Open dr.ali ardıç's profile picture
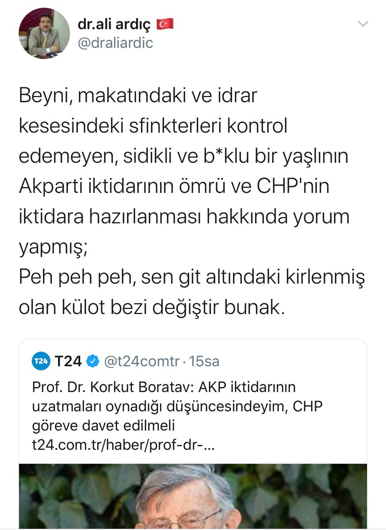 (44, 33)
